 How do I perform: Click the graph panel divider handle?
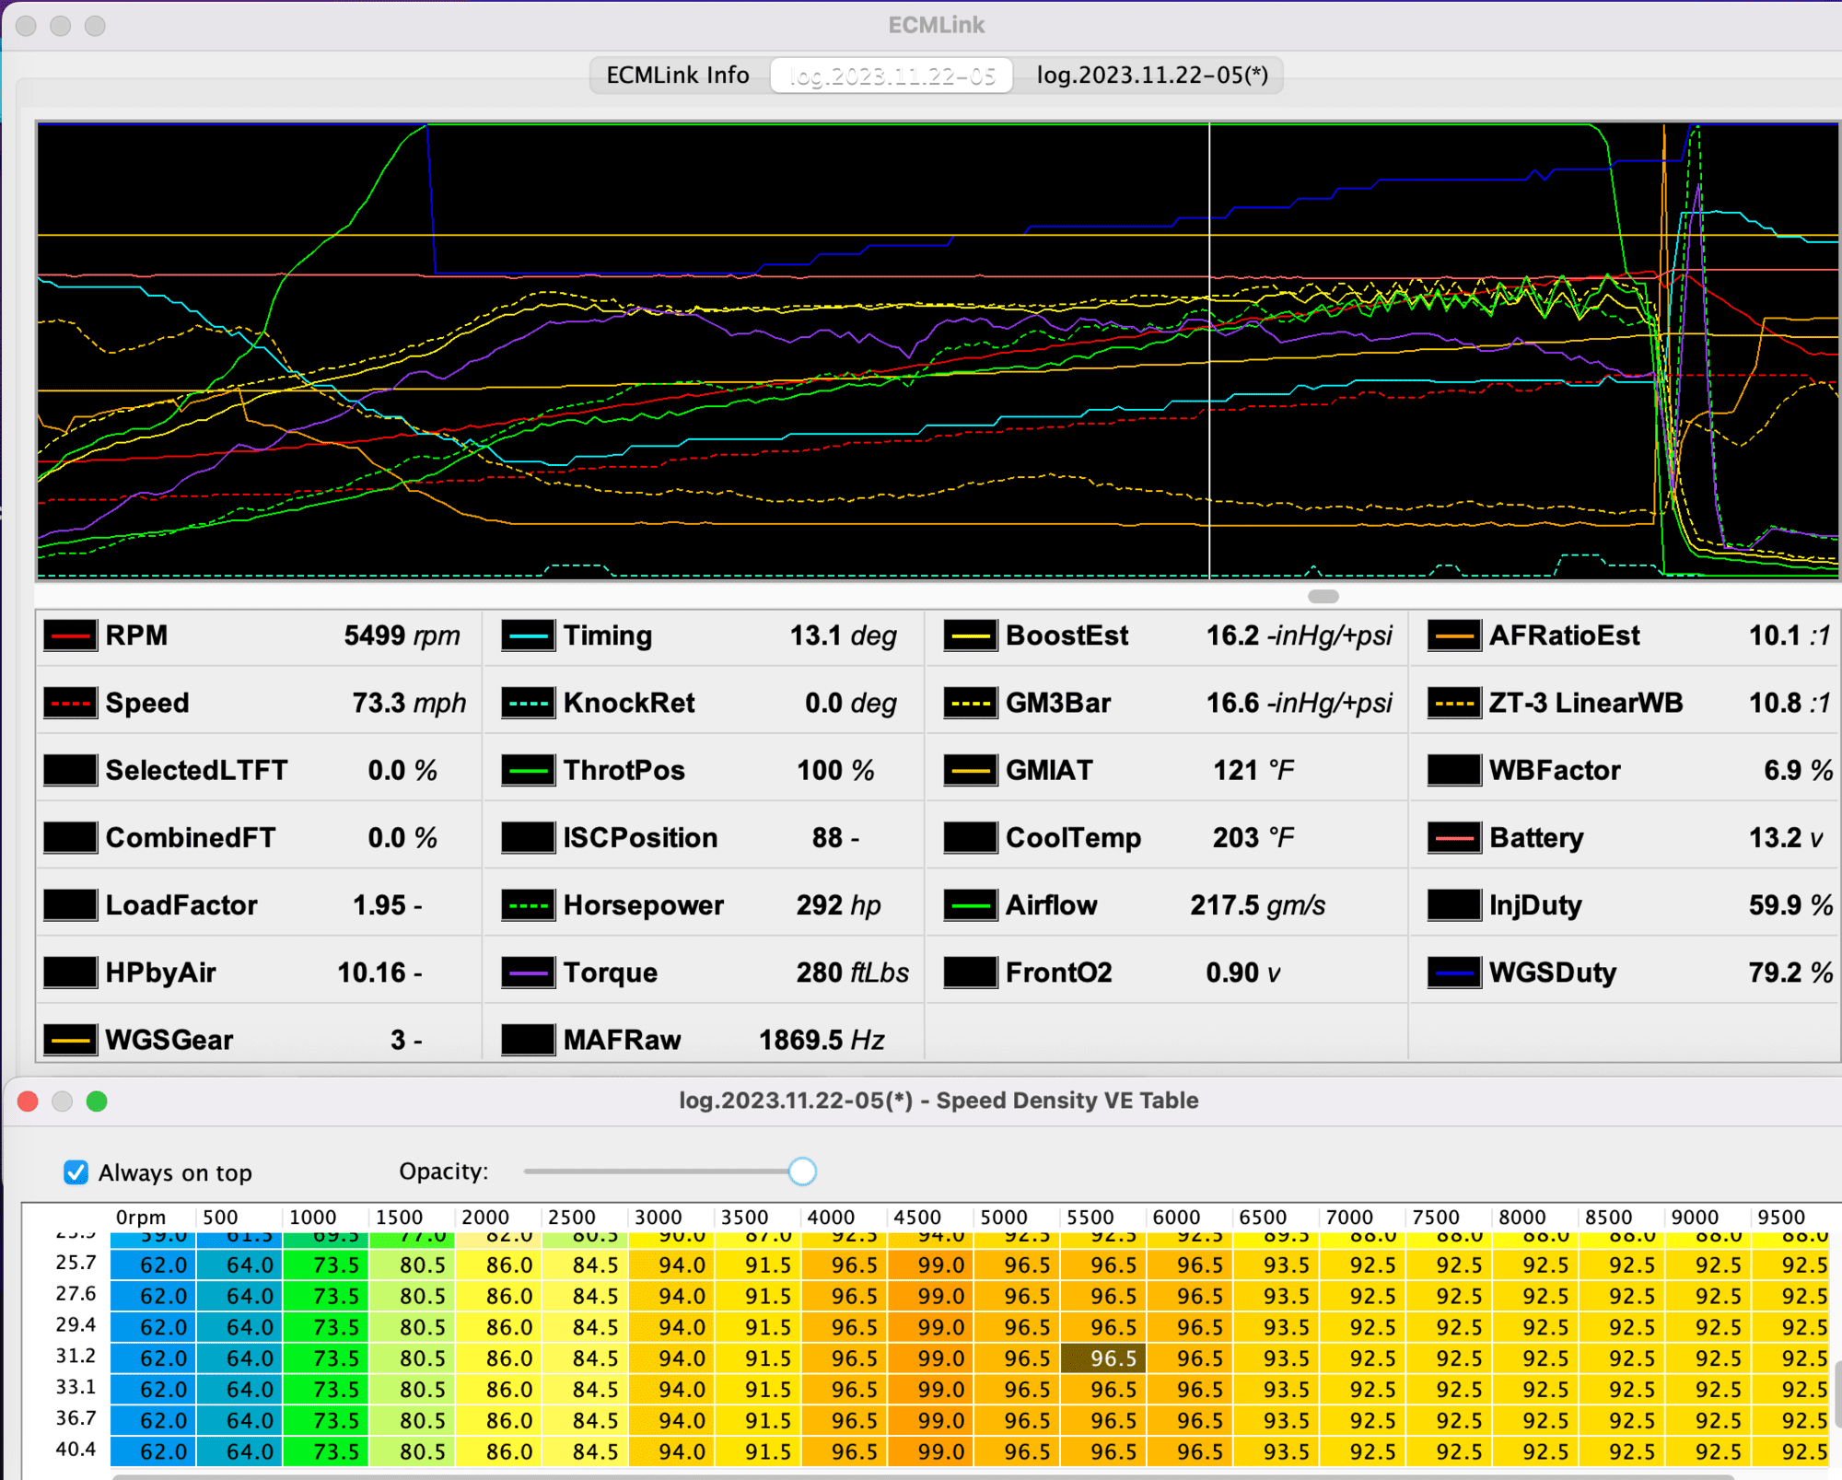click(1323, 596)
